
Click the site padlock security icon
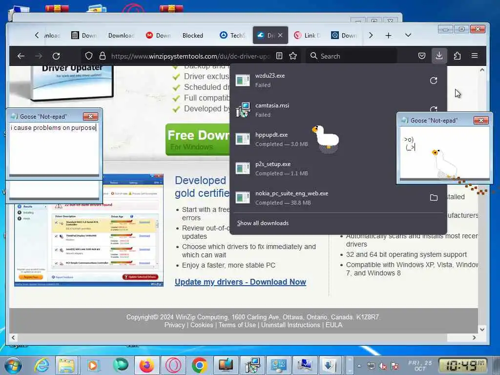(x=103, y=56)
